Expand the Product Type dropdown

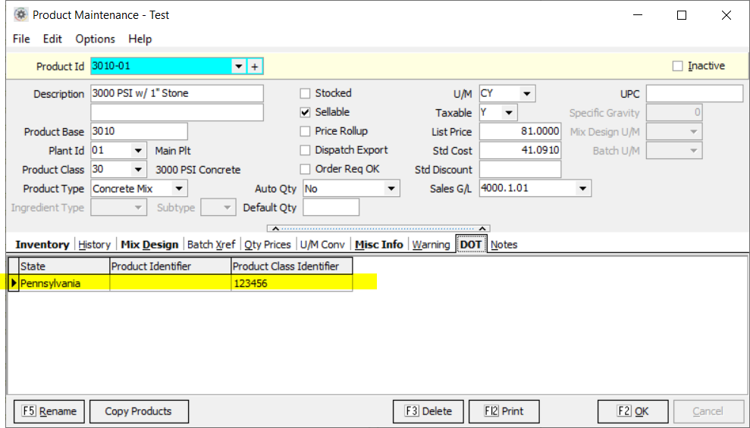coord(179,189)
